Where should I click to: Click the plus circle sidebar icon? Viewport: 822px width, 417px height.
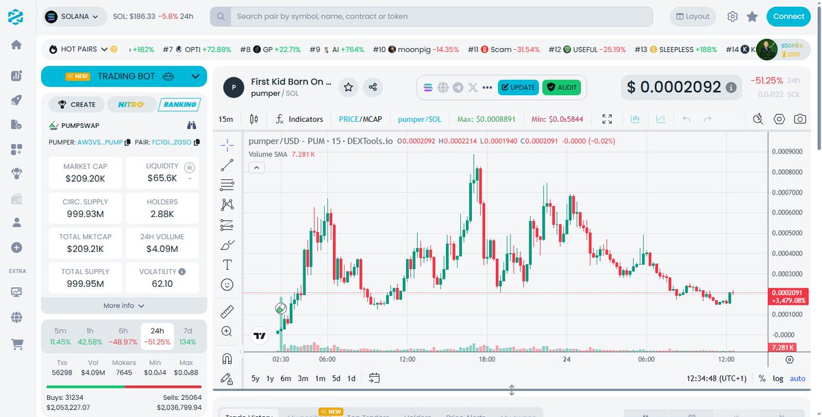tap(16, 247)
